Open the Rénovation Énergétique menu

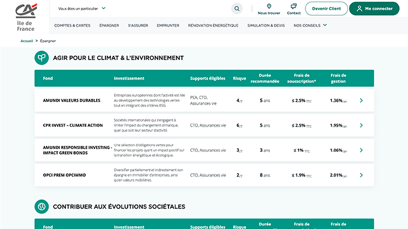pyautogui.click(x=213, y=26)
